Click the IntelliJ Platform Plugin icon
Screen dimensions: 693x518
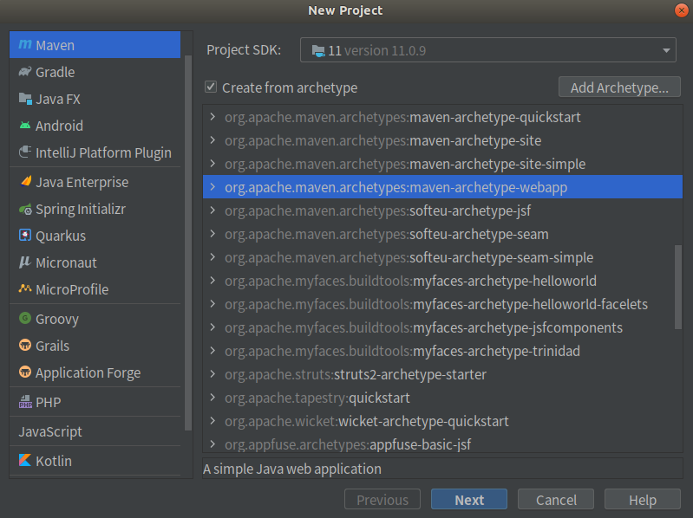(25, 152)
